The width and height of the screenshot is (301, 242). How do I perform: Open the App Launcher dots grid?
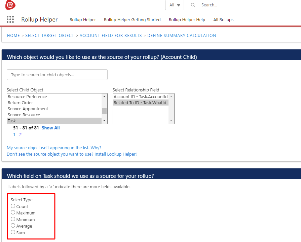click(x=10, y=19)
